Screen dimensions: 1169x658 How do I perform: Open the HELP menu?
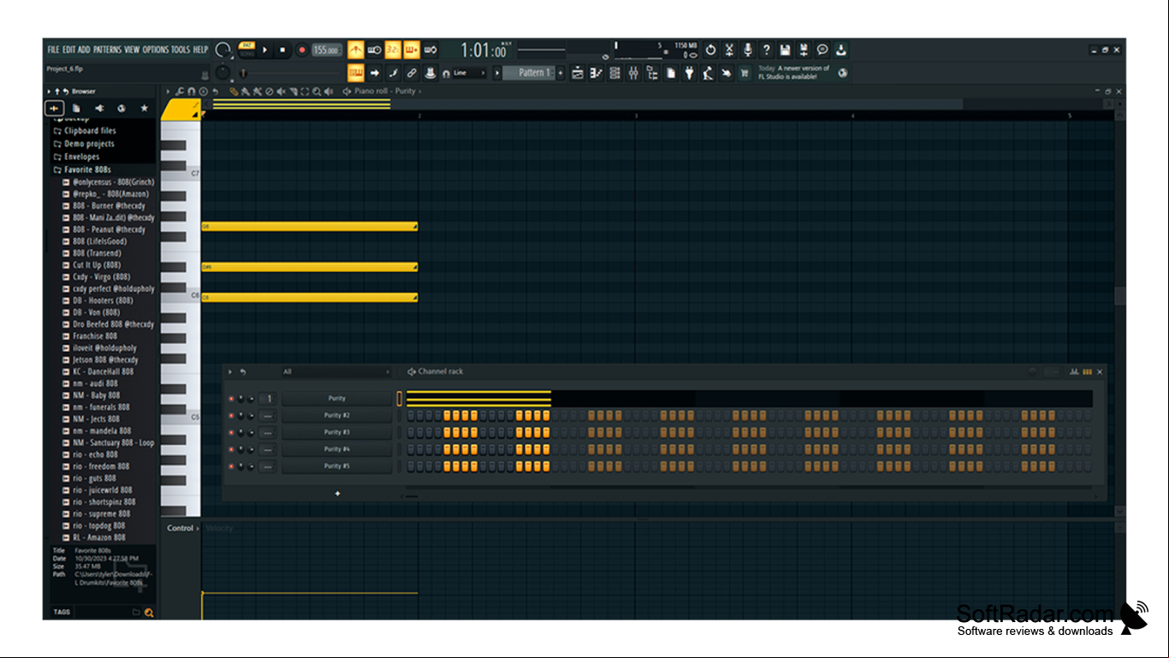click(x=200, y=50)
